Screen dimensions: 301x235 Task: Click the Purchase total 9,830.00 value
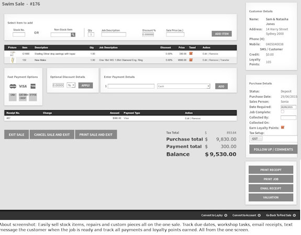tap(226, 139)
